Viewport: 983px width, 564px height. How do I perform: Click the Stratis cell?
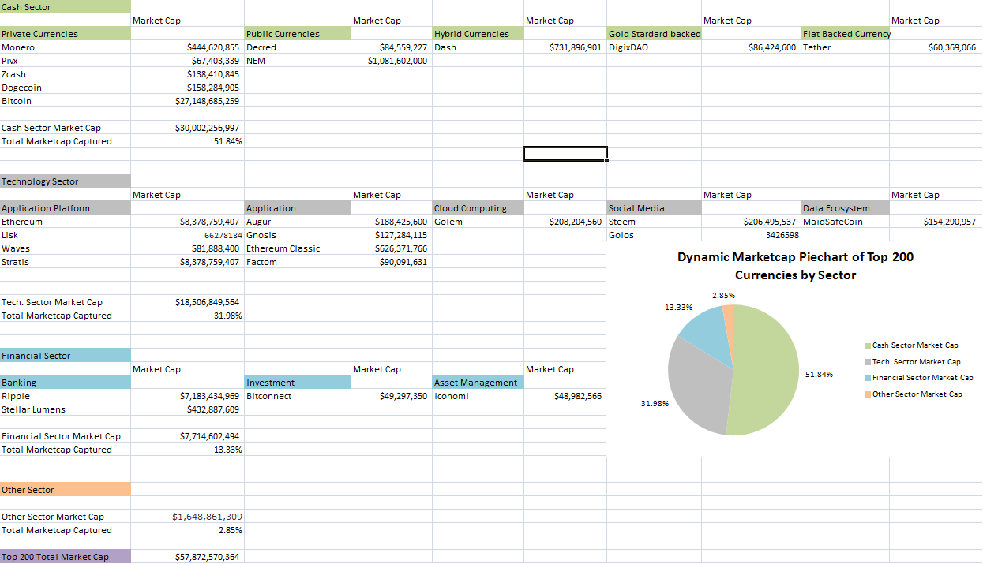tap(66, 262)
